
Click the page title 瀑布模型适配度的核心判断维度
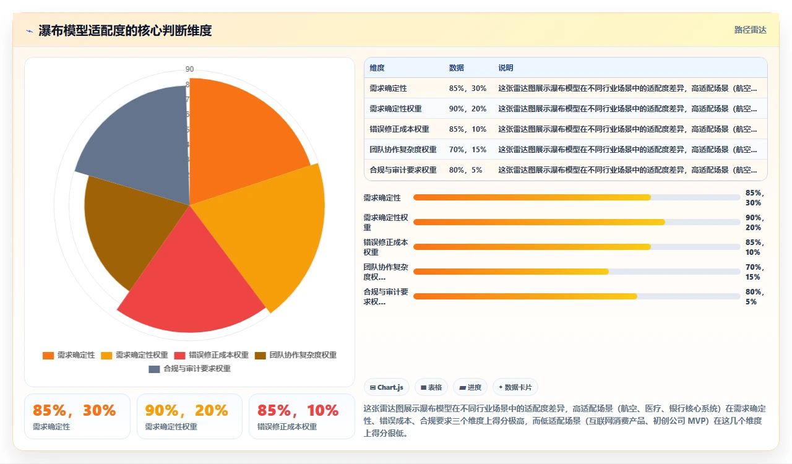125,31
